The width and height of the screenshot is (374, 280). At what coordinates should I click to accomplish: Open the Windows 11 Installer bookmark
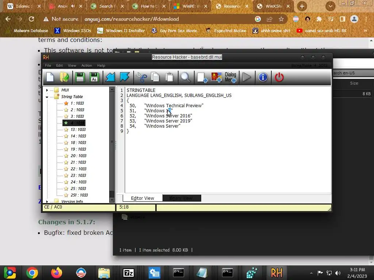click(x=121, y=31)
